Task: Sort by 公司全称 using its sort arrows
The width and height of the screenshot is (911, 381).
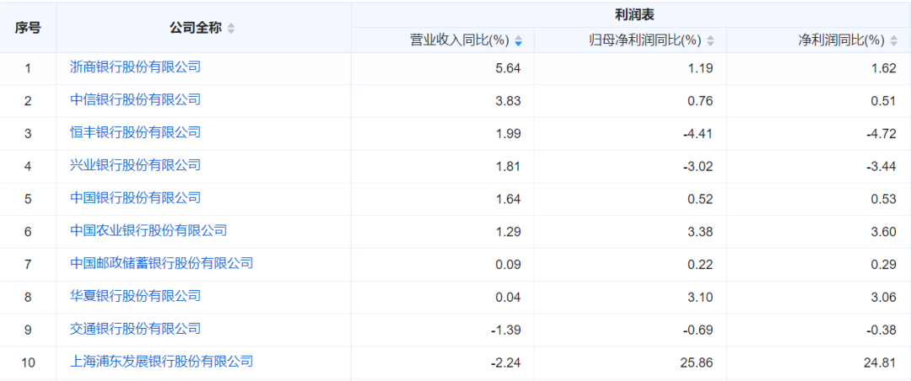Action: tap(230, 28)
